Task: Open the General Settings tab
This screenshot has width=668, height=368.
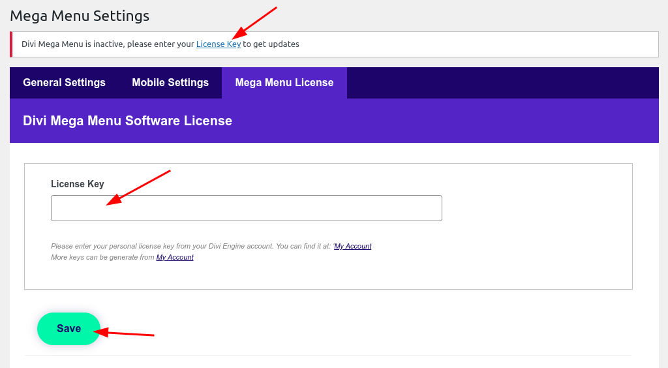Action: 65,83
